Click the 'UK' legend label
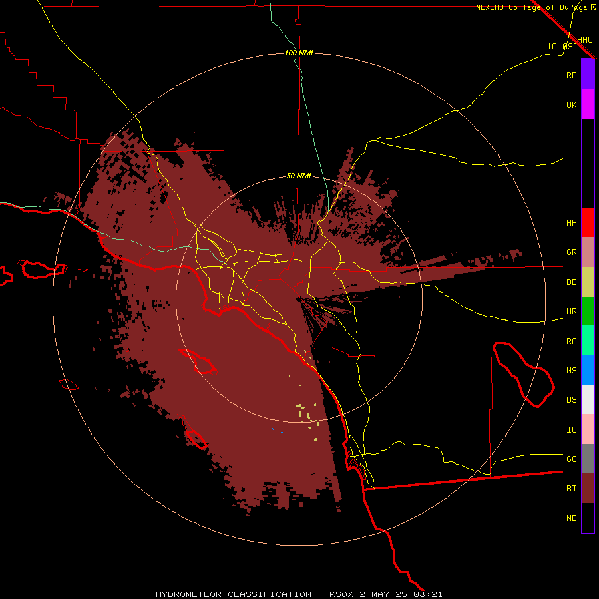Image resolution: width=599 pixels, height=599 pixels. (x=571, y=104)
